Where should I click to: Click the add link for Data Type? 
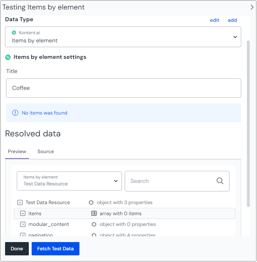[x=232, y=20]
